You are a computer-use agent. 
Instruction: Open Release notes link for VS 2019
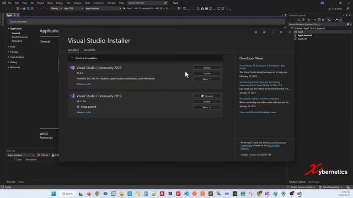(84, 112)
